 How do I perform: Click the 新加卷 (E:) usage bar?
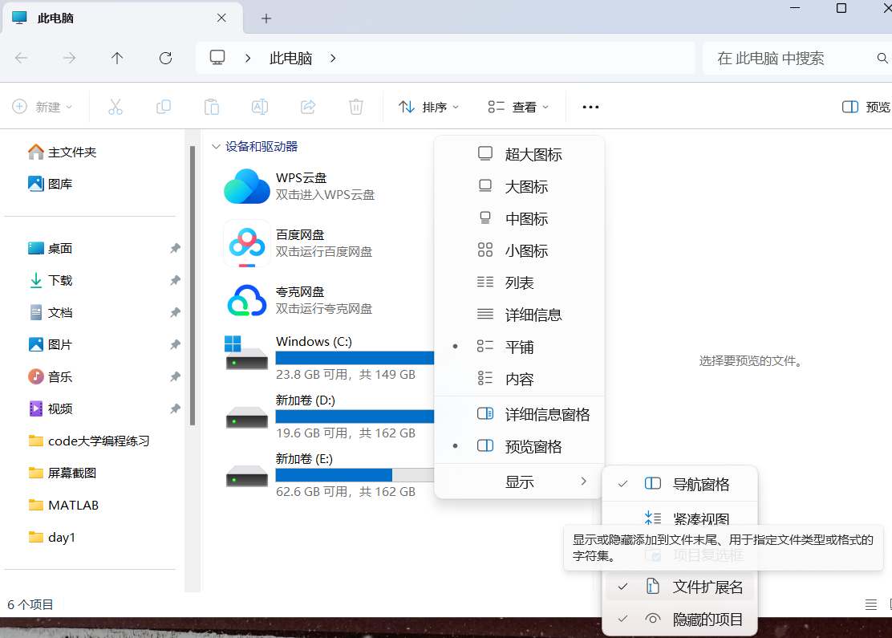[x=355, y=475]
